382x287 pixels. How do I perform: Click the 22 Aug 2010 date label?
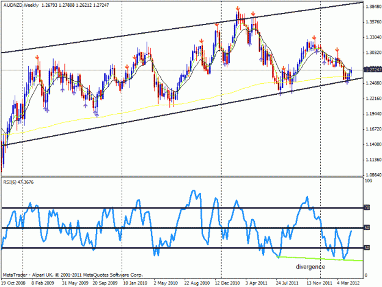[x=197, y=283]
